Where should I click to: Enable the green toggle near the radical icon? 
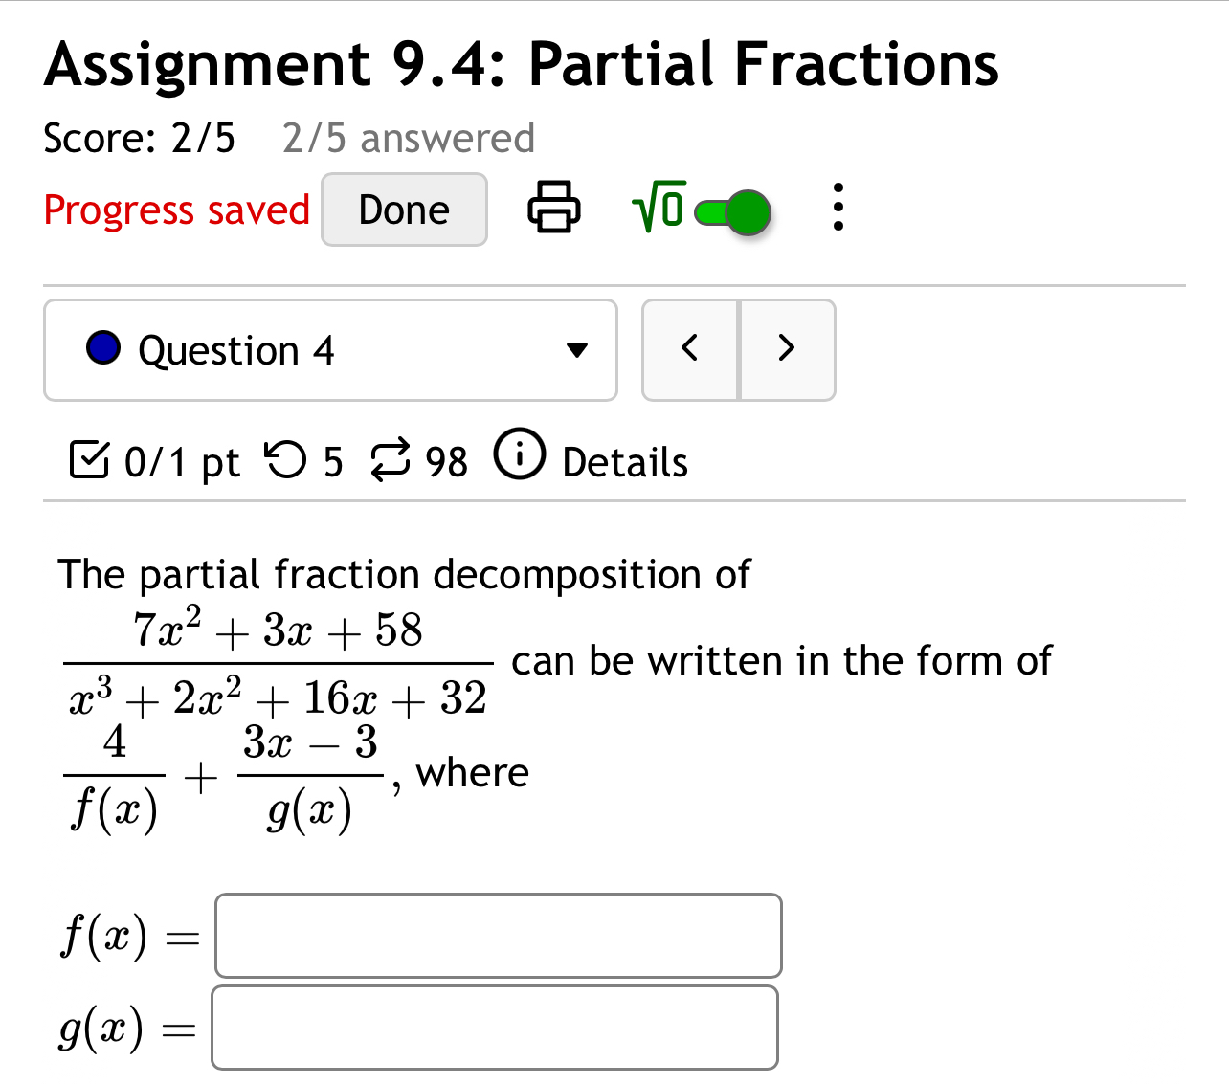[x=733, y=210]
